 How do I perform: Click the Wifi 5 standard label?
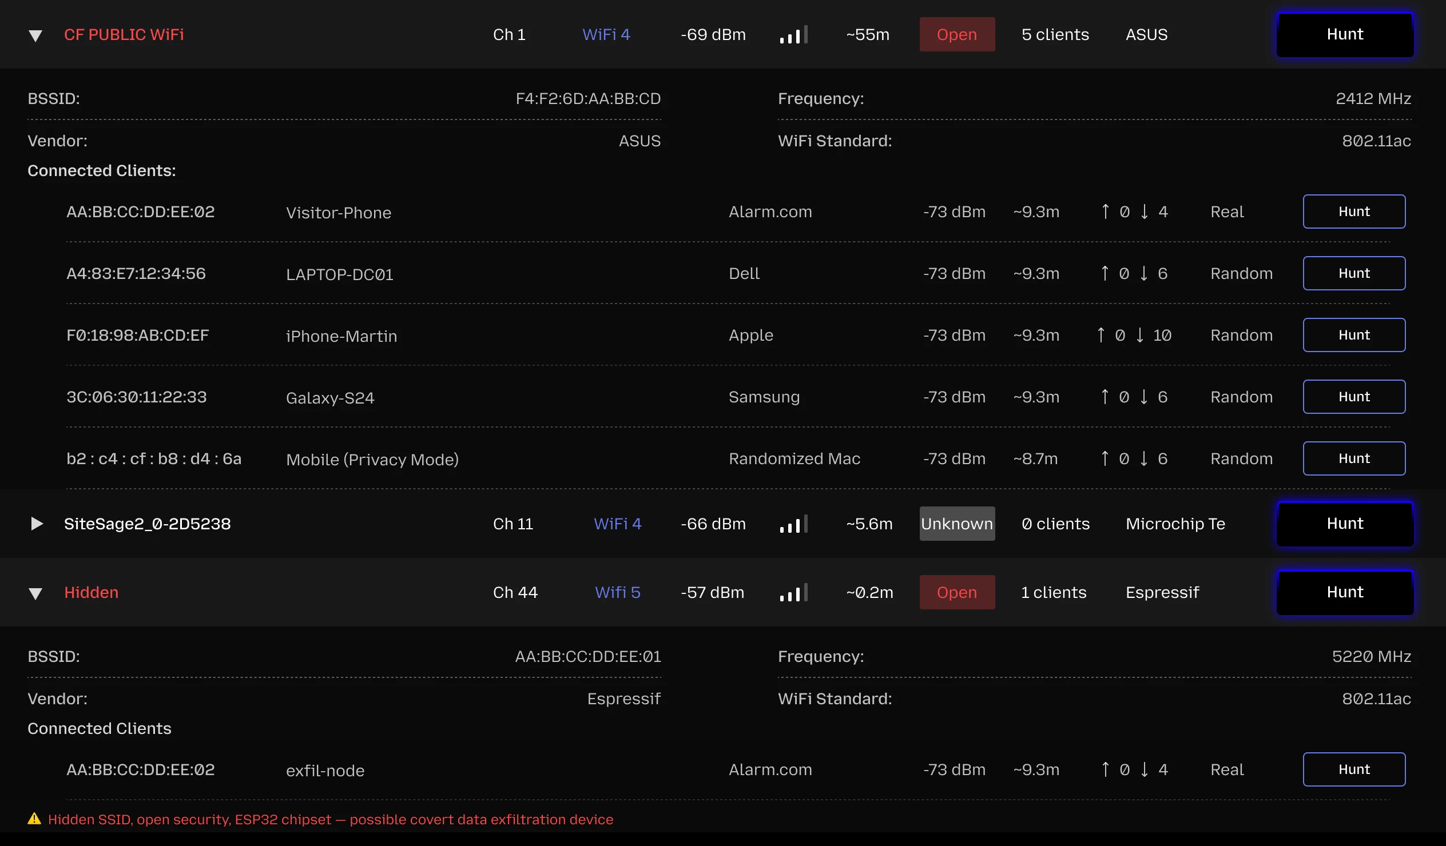pyautogui.click(x=617, y=592)
